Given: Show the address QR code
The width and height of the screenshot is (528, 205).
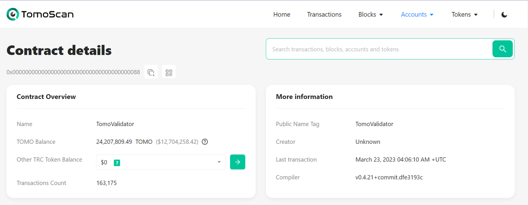Looking at the screenshot, I should [x=169, y=72].
